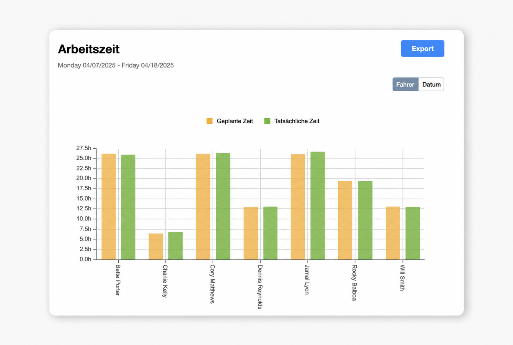Click Rocky Balboa's green actual bar
This screenshot has width=513, height=345.
[x=365, y=220]
